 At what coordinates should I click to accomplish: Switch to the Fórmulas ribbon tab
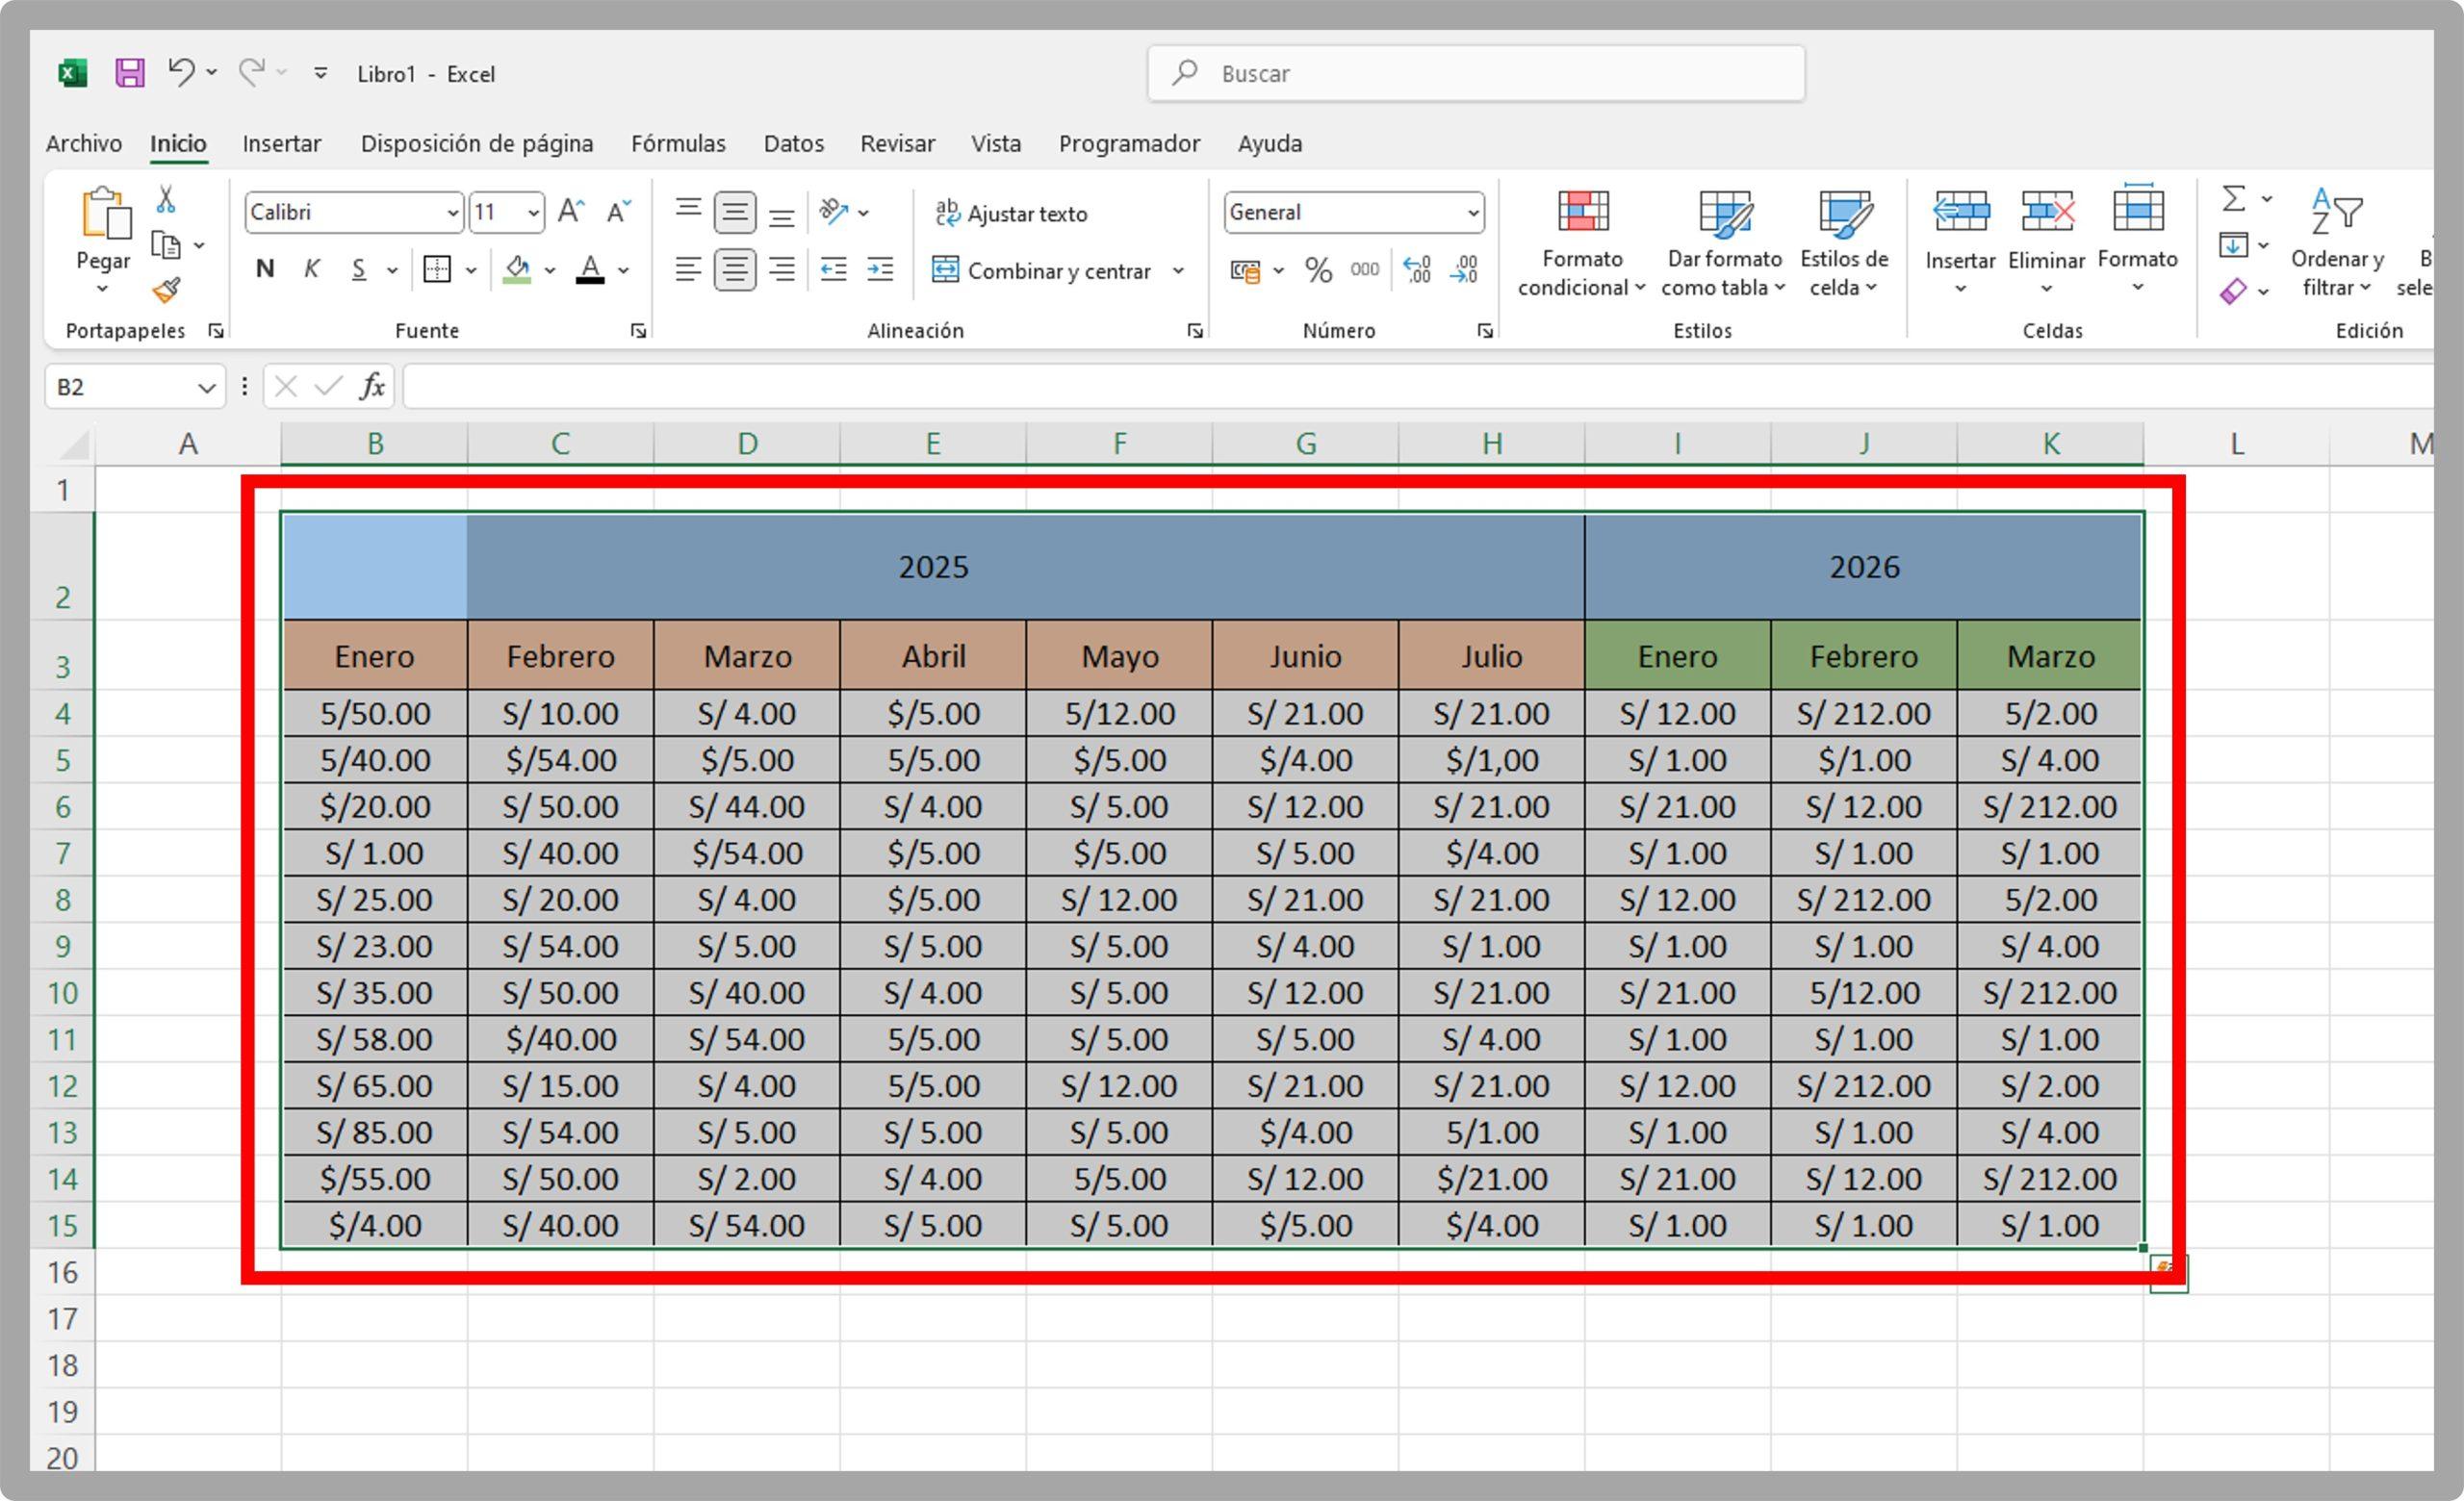point(678,143)
